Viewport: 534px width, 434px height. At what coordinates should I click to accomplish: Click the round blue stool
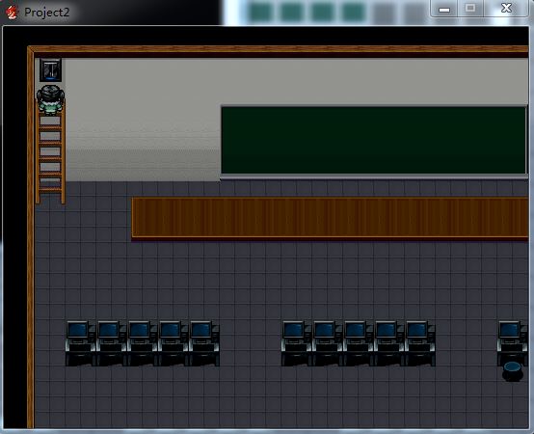[513, 371]
